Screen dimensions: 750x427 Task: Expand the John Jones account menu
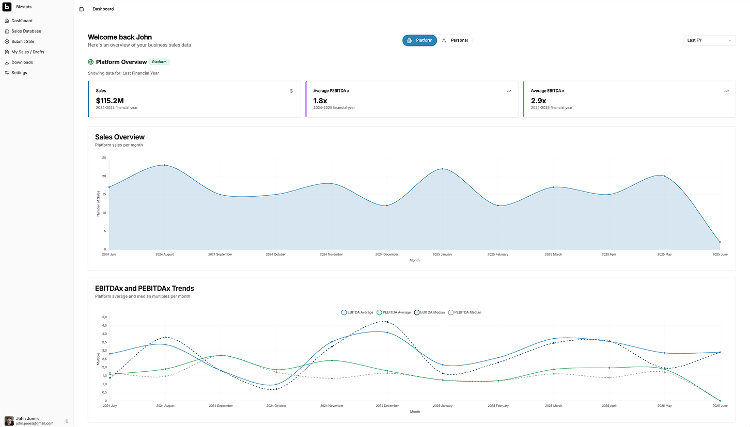pyautogui.click(x=67, y=421)
